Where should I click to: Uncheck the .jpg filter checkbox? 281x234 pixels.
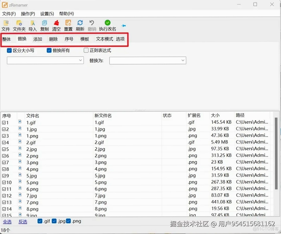[x=54, y=221]
